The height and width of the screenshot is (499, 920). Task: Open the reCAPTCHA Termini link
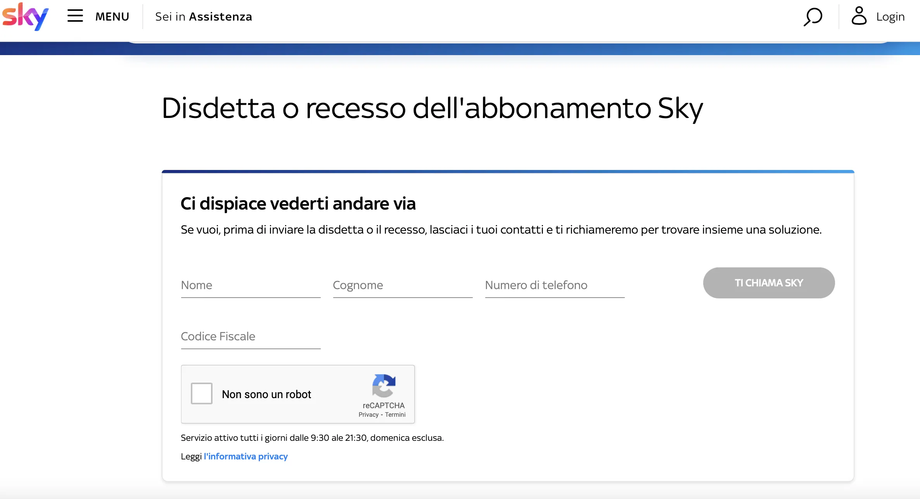(x=395, y=414)
